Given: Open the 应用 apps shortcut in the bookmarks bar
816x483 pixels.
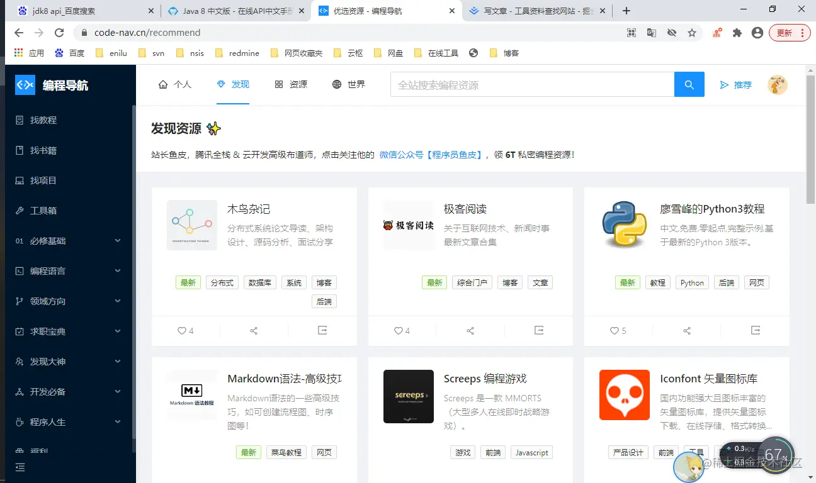Looking at the screenshot, I should point(29,53).
